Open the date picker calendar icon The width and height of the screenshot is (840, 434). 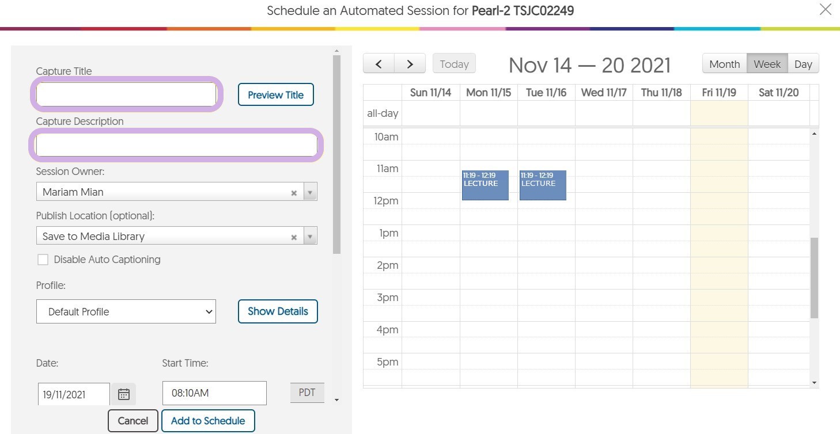coord(124,394)
